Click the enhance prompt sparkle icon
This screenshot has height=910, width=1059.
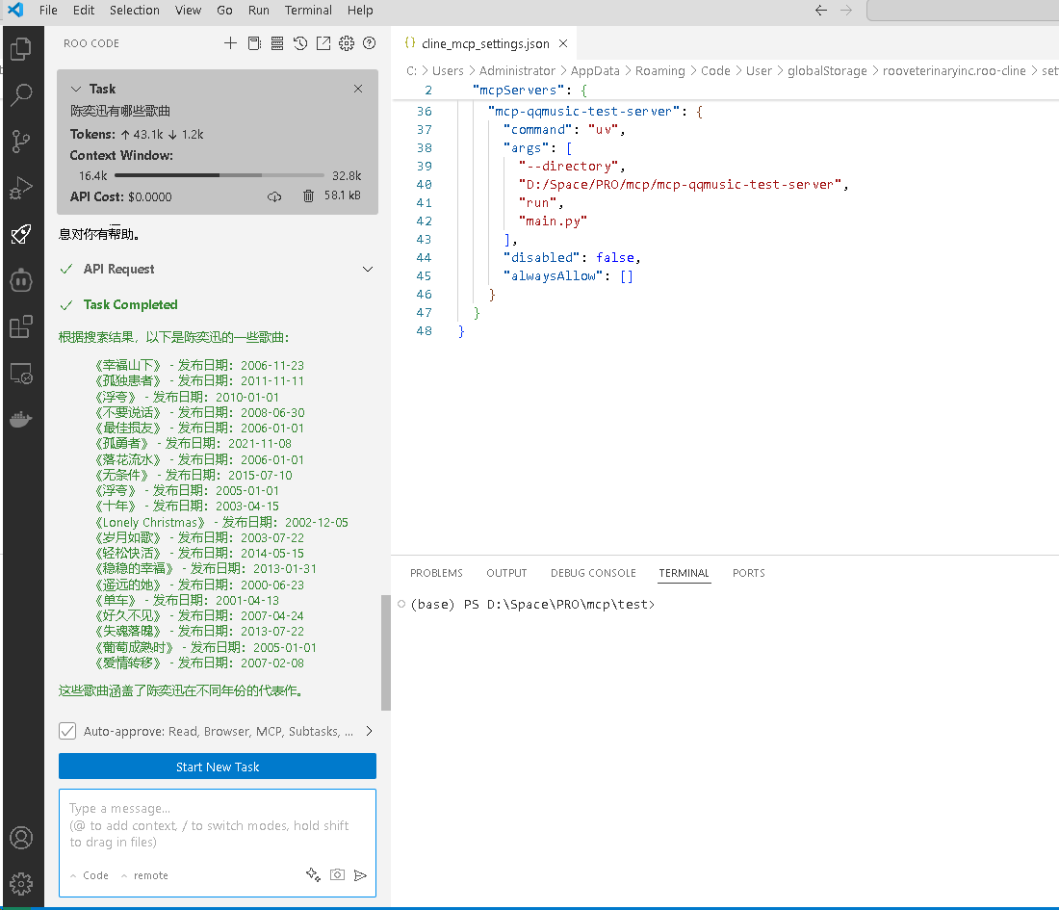[313, 874]
